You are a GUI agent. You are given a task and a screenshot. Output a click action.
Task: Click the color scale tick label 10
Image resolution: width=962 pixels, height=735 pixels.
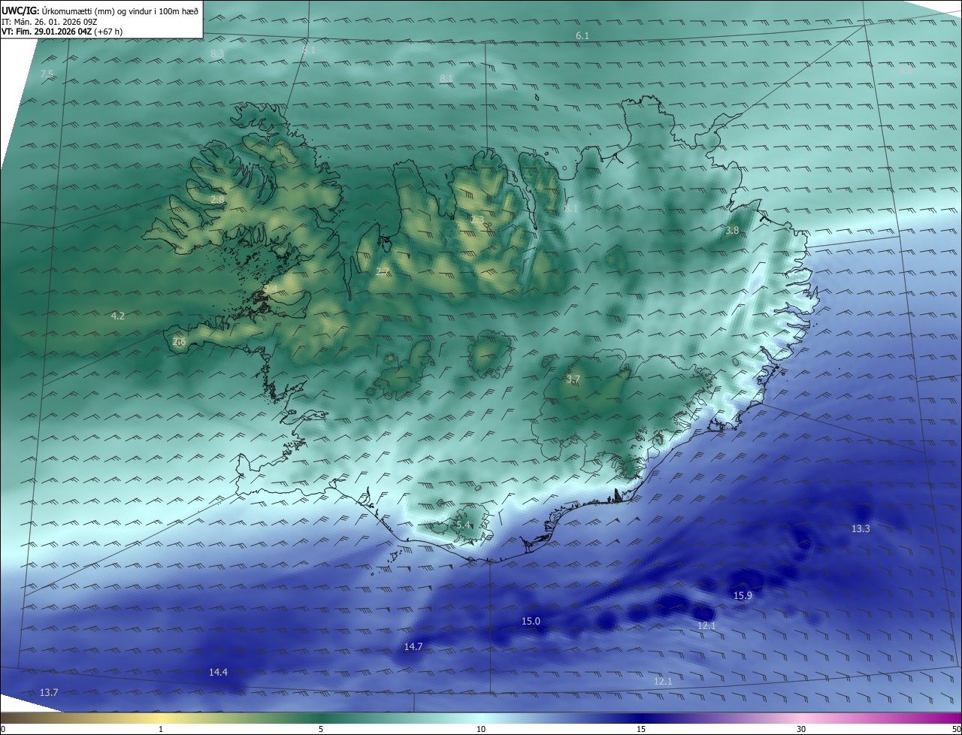[x=481, y=729]
